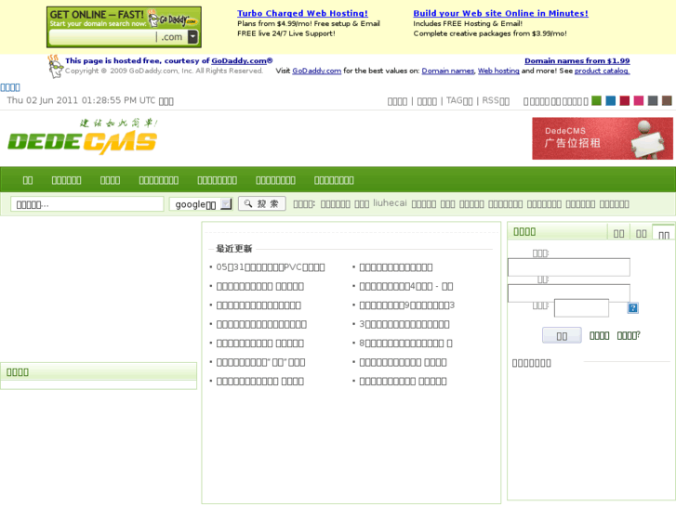Open Build your Web site Online in Minutes link

(500, 13)
